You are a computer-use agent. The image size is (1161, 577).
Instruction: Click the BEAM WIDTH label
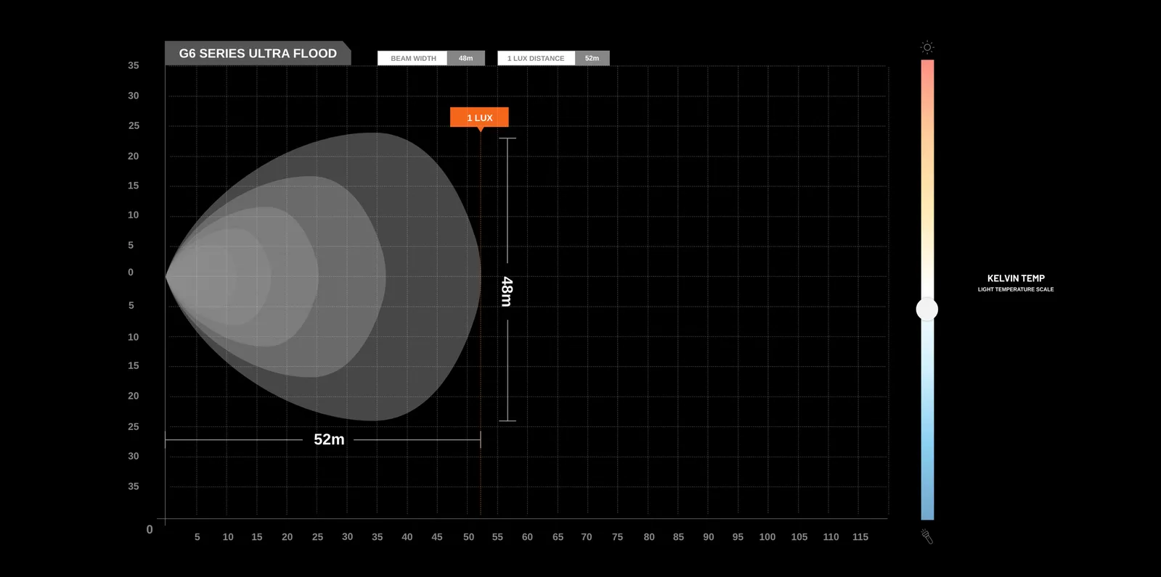(x=413, y=59)
